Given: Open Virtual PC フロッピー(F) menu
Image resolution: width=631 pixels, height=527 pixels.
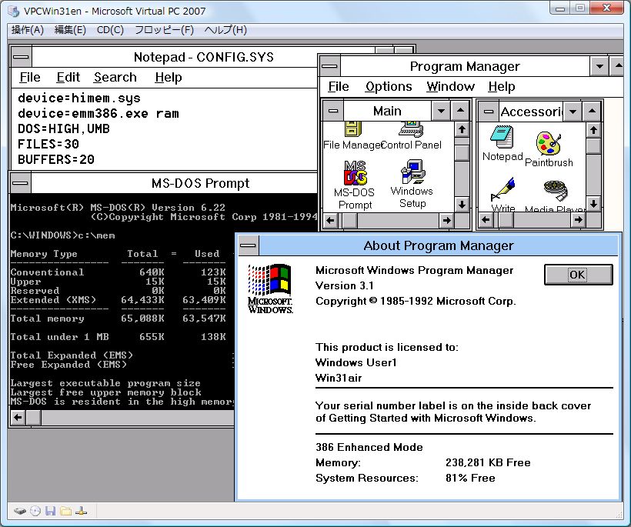Looking at the screenshot, I should pyautogui.click(x=164, y=30).
